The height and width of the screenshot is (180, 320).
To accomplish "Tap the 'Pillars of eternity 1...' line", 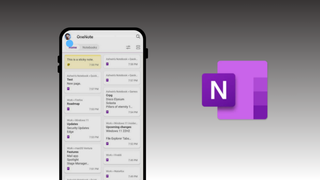I will coord(119,107).
